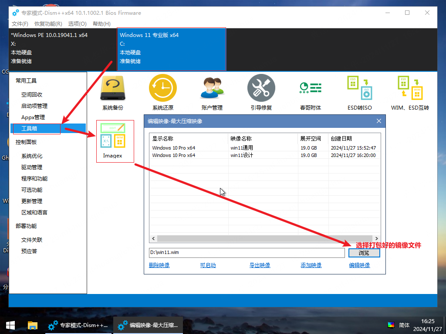The width and height of the screenshot is (446, 334).
Task: Click the 显示名称 column header
Action: coord(189,139)
